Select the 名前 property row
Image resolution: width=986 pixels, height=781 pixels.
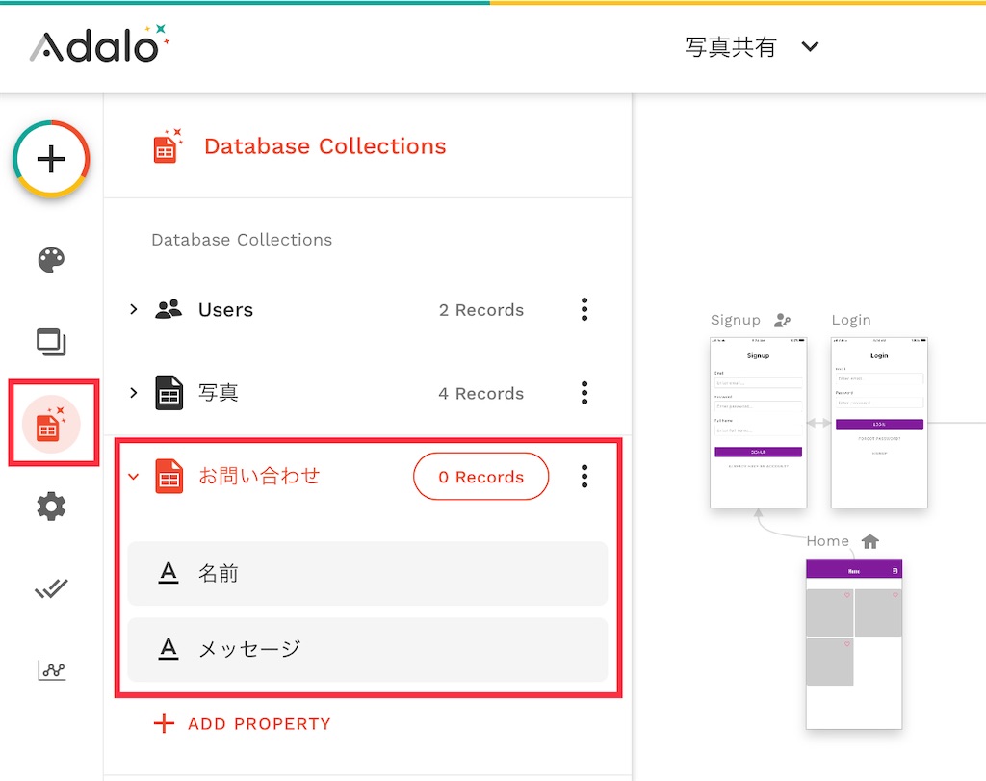pyautogui.click(x=367, y=574)
